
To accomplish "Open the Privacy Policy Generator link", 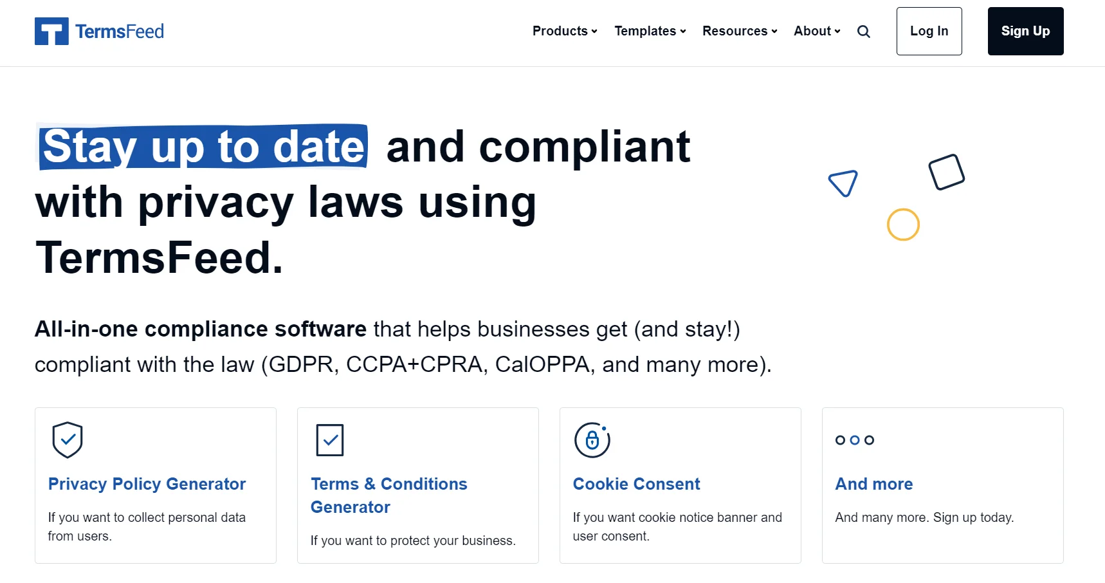I will (x=147, y=484).
